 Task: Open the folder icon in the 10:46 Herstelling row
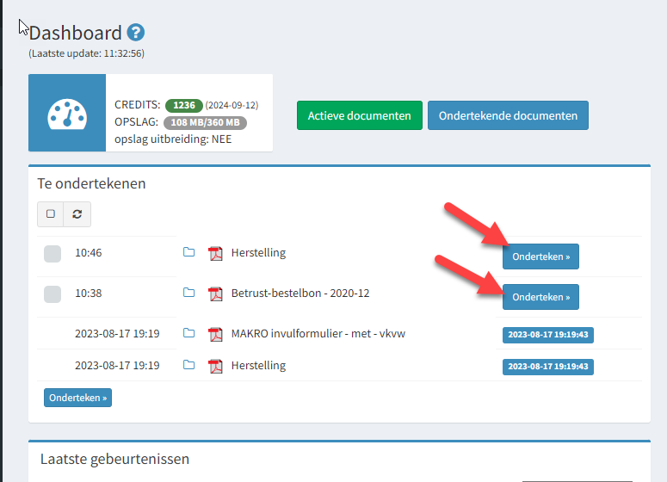coord(188,252)
